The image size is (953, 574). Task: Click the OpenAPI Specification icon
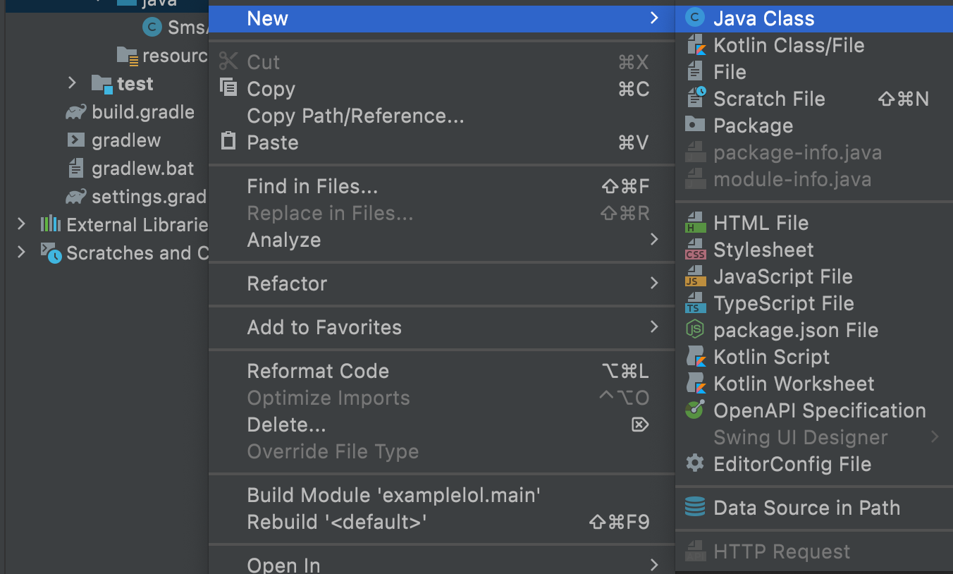(695, 410)
